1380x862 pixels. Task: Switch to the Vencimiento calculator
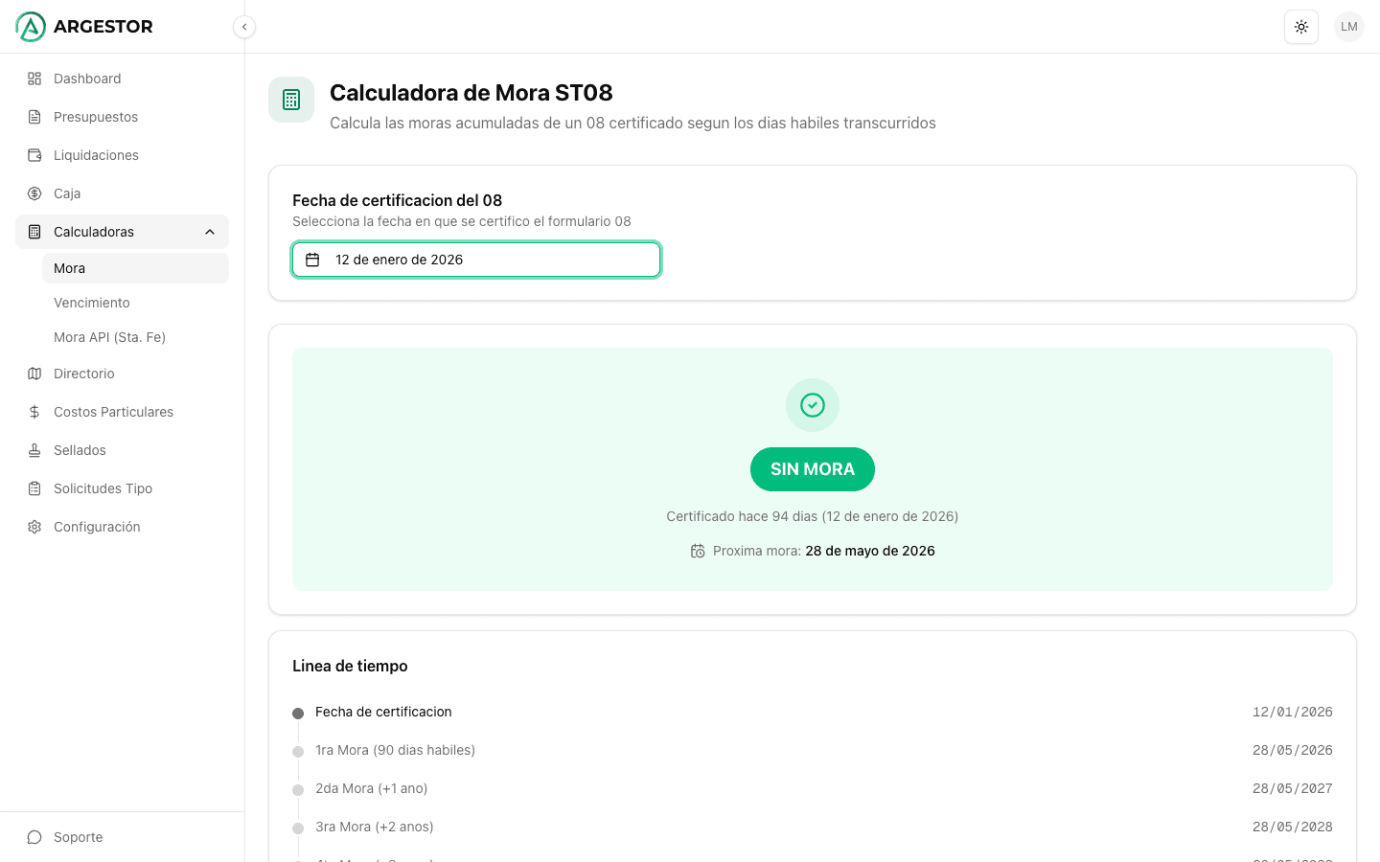pyautogui.click(x=91, y=303)
